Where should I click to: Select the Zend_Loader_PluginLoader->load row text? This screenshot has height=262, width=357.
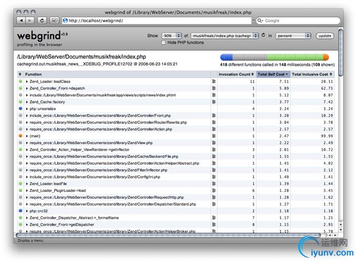click(x=58, y=190)
